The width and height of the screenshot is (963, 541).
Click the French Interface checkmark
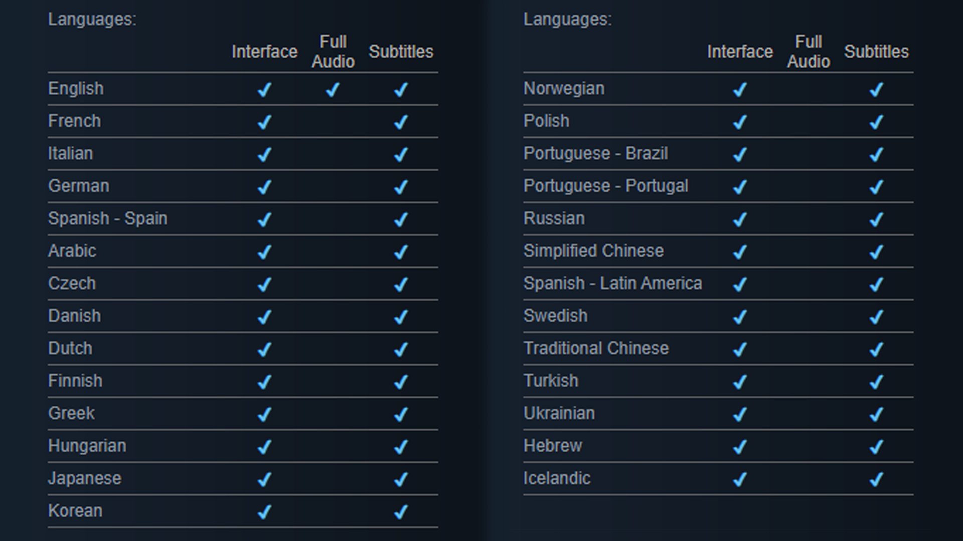[x=264, y=122]
